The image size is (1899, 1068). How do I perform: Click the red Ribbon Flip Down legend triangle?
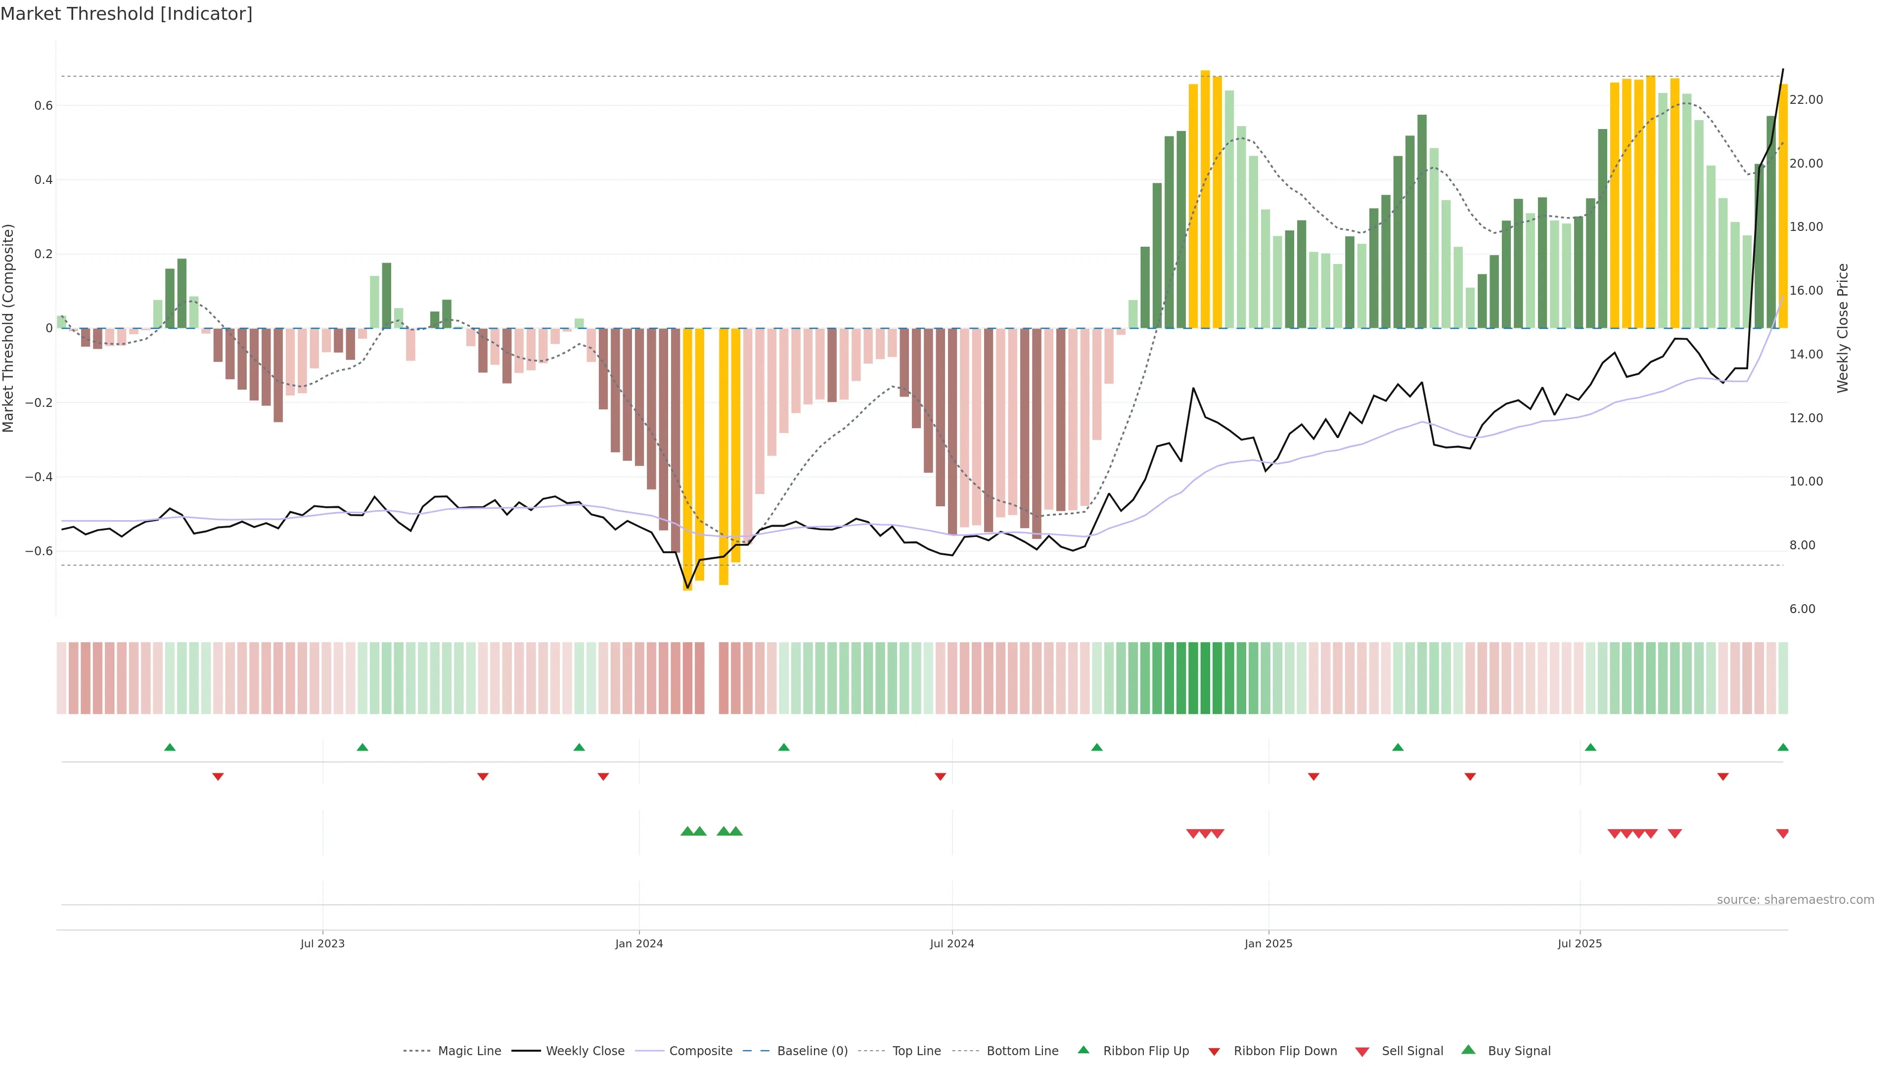(1214, 1052)
